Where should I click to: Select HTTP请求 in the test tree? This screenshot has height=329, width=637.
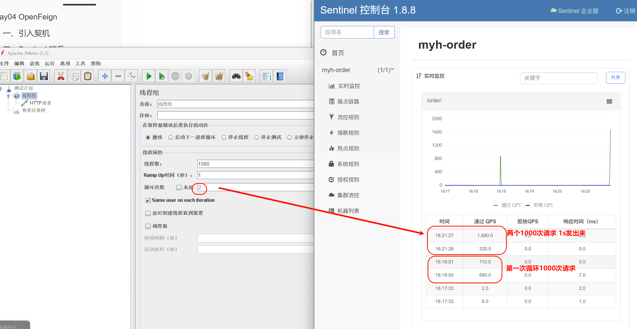pyautogui.click(x=40, y=103)
